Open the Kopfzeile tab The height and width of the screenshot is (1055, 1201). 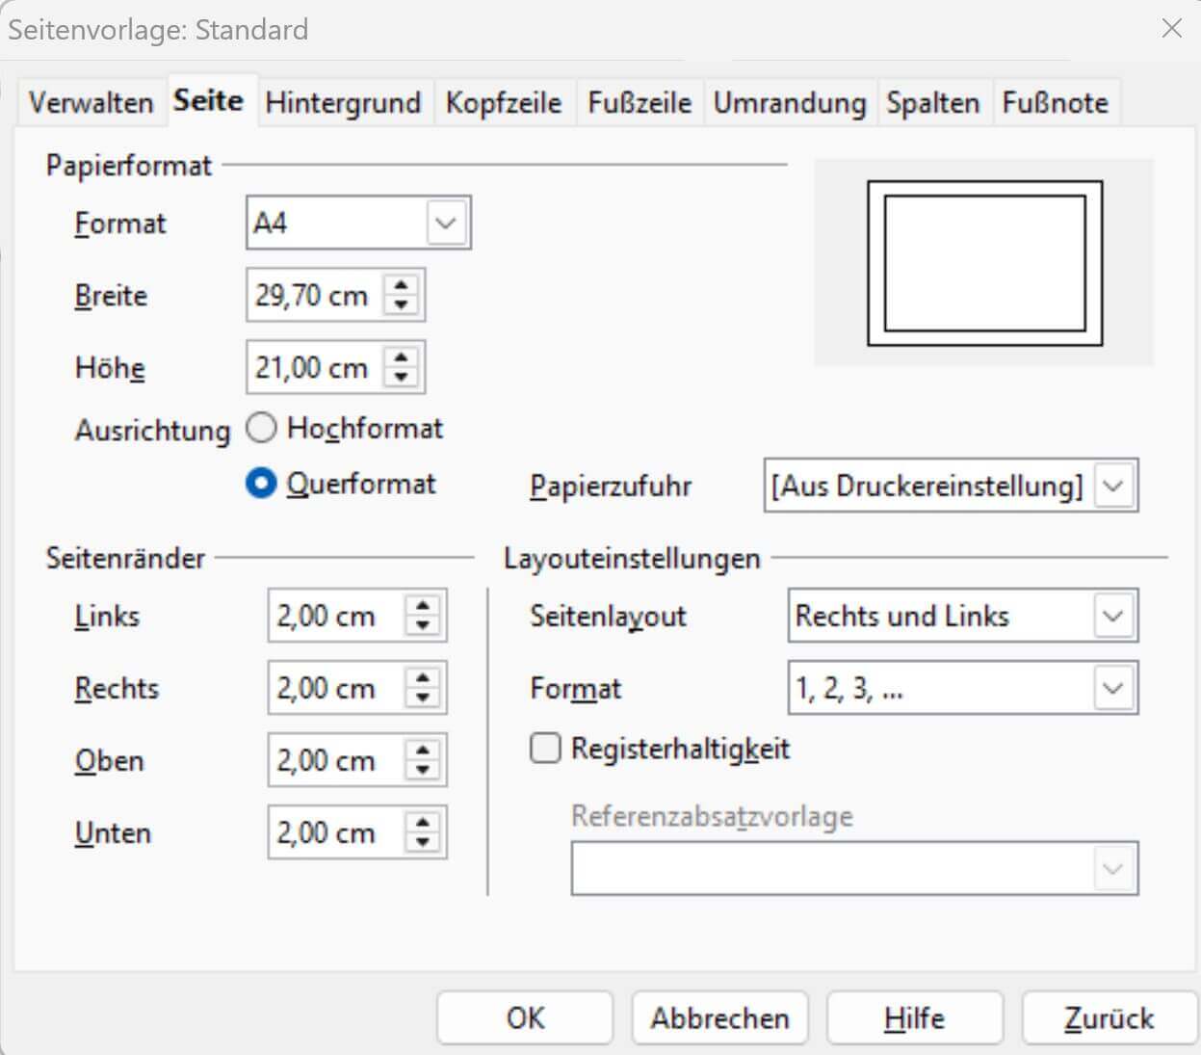tap(503, 102)
